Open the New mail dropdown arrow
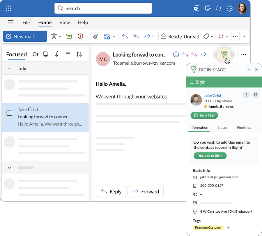Screen dimensions: 262x236 pos(43,36)
